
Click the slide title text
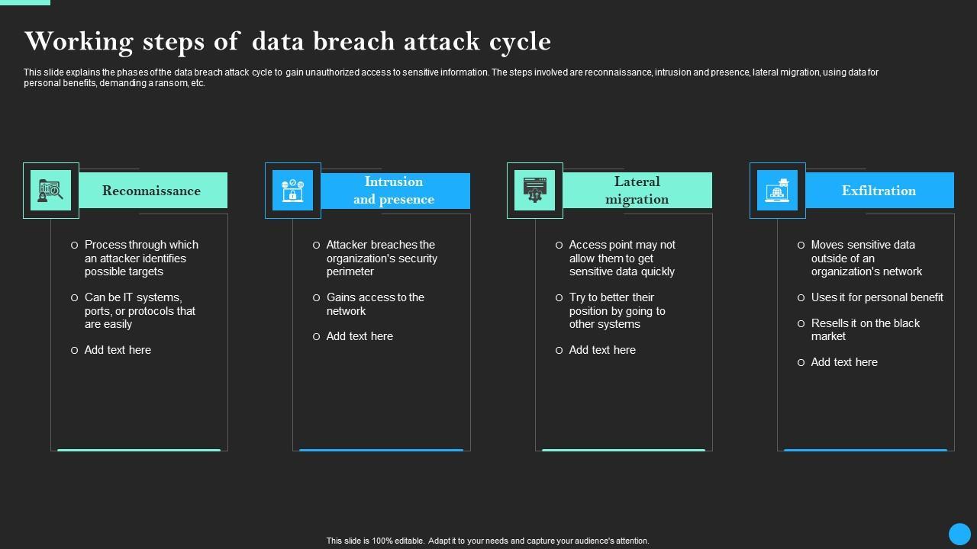(x=287, y=41)
